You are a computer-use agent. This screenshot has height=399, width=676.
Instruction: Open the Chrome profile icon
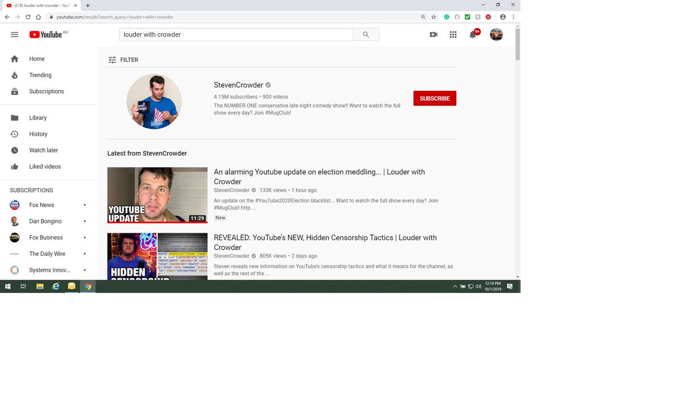(x=503, y=17)
